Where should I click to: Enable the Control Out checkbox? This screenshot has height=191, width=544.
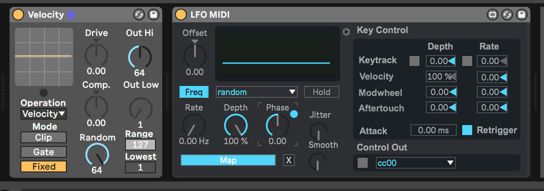point(363,163)
